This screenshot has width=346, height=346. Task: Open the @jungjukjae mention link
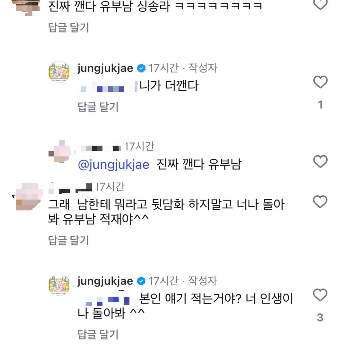point(114,165)
